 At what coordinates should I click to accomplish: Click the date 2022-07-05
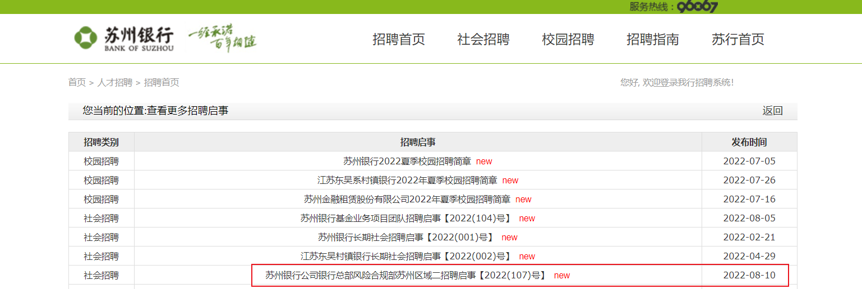749,161
